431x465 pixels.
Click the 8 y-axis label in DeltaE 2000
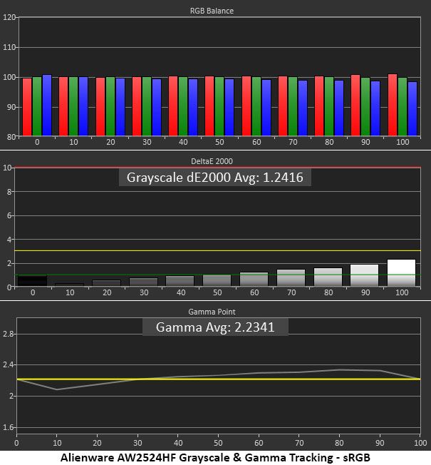[x=9, y=192]
